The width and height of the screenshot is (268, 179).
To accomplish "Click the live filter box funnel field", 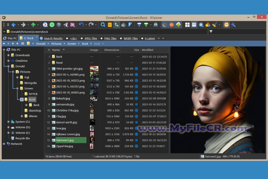I will pos(237,32).
